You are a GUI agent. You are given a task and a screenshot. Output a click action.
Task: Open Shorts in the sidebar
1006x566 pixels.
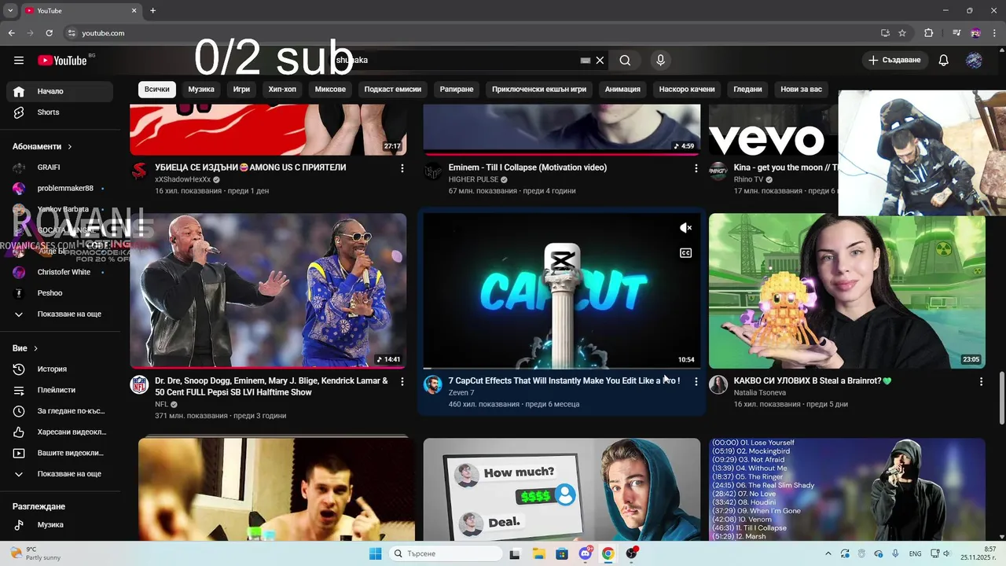tap(60, 112)
